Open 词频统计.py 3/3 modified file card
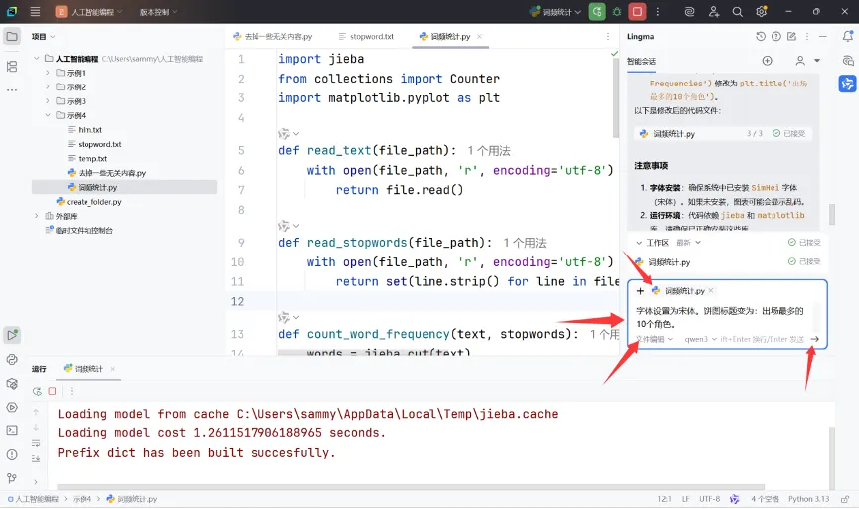The height and width of the screenshot is (509, 859). (x=723, y=133)
